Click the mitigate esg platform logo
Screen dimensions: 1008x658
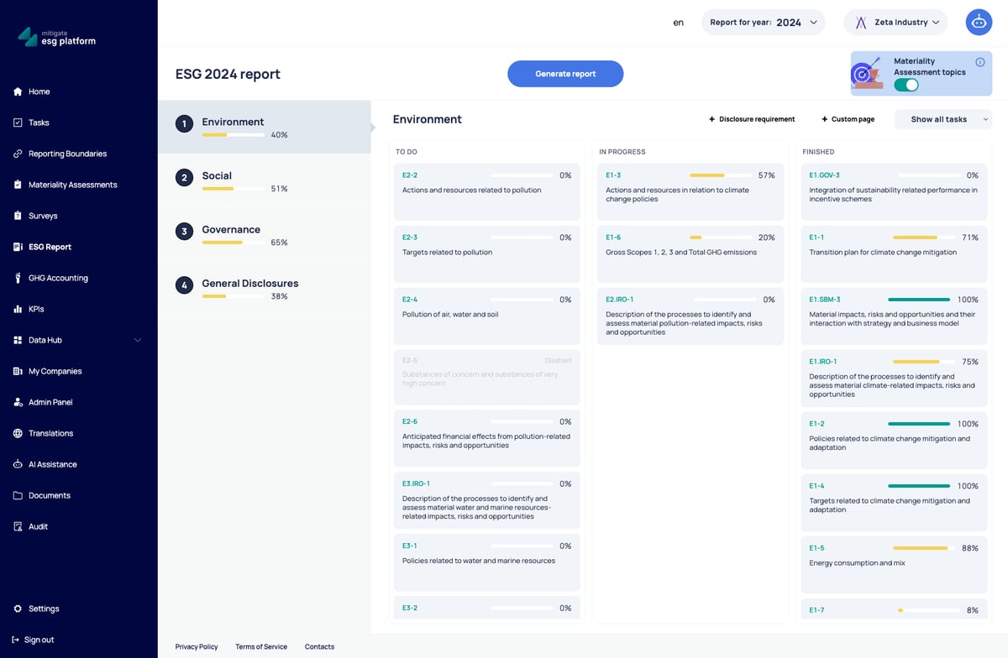[x=57, y=37]
